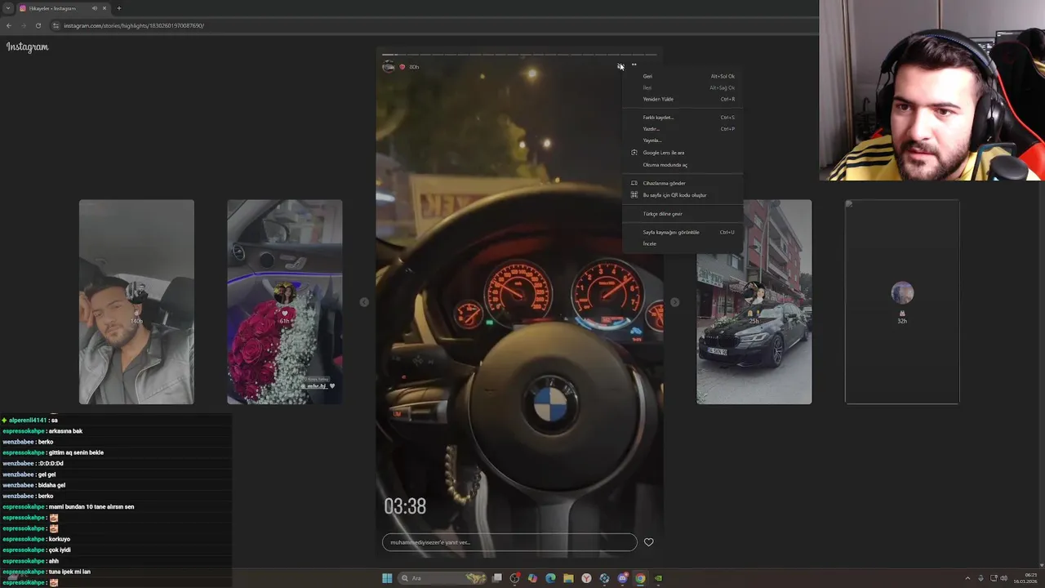The width and height of the screenshot is (1045, 588).
Task: Click the story reply input field
Action: [x=509, y=542]
